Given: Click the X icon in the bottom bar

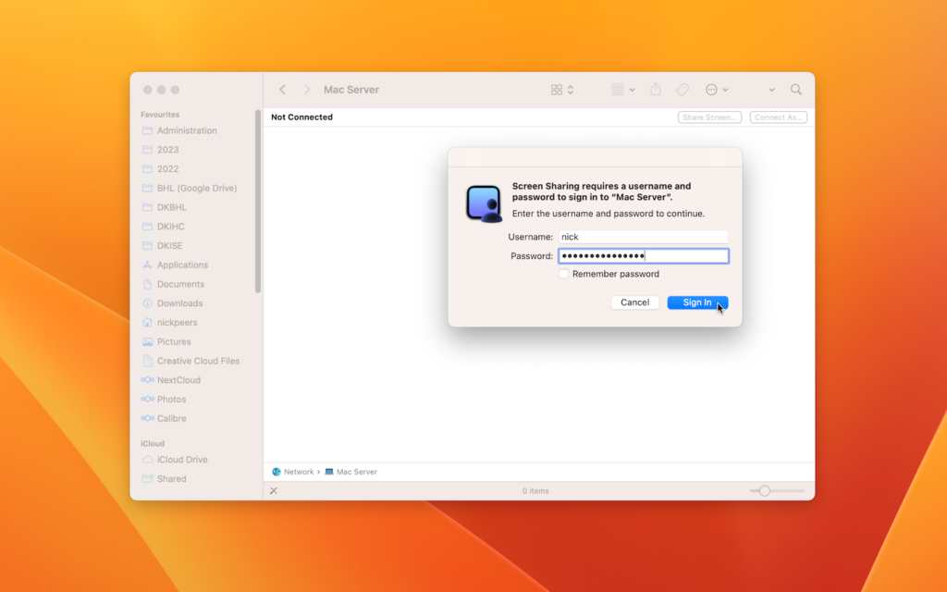Looking at the screenshot, I should pyautogui.click(x=274, y=490).
